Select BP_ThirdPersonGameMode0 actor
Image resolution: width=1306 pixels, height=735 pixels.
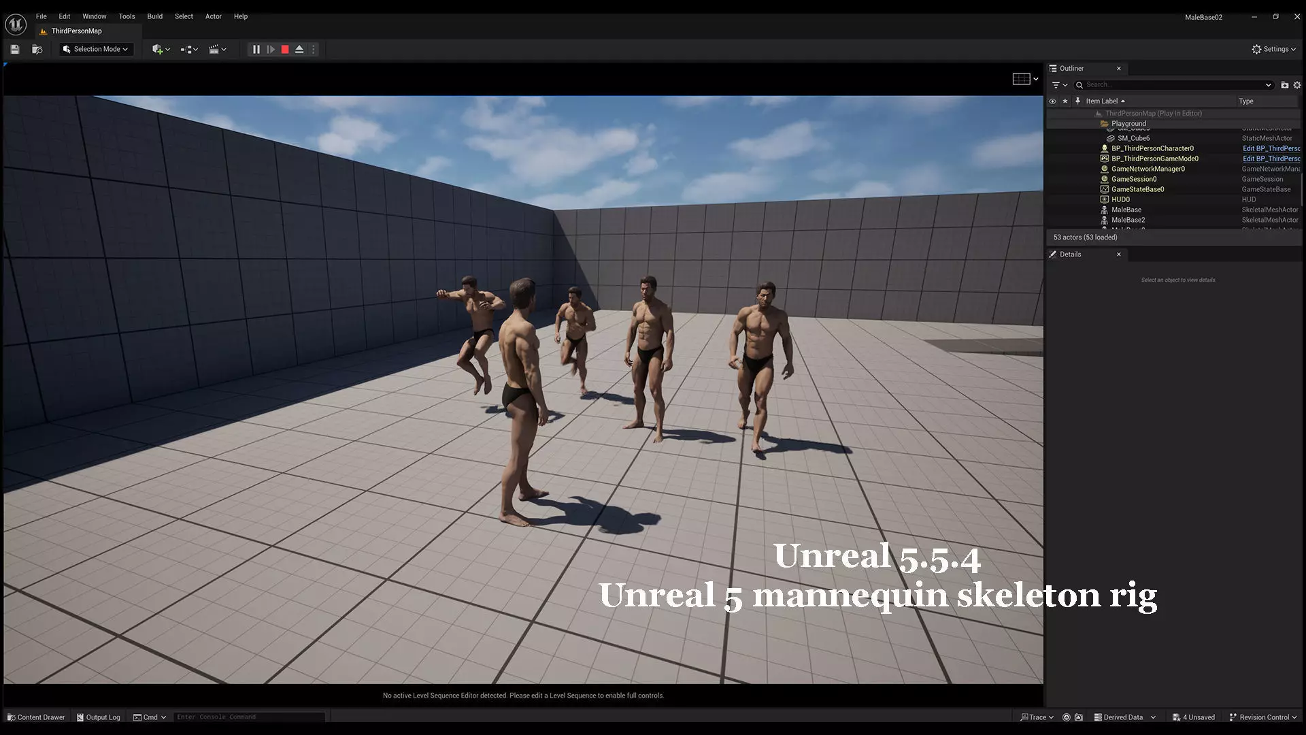1154,159
